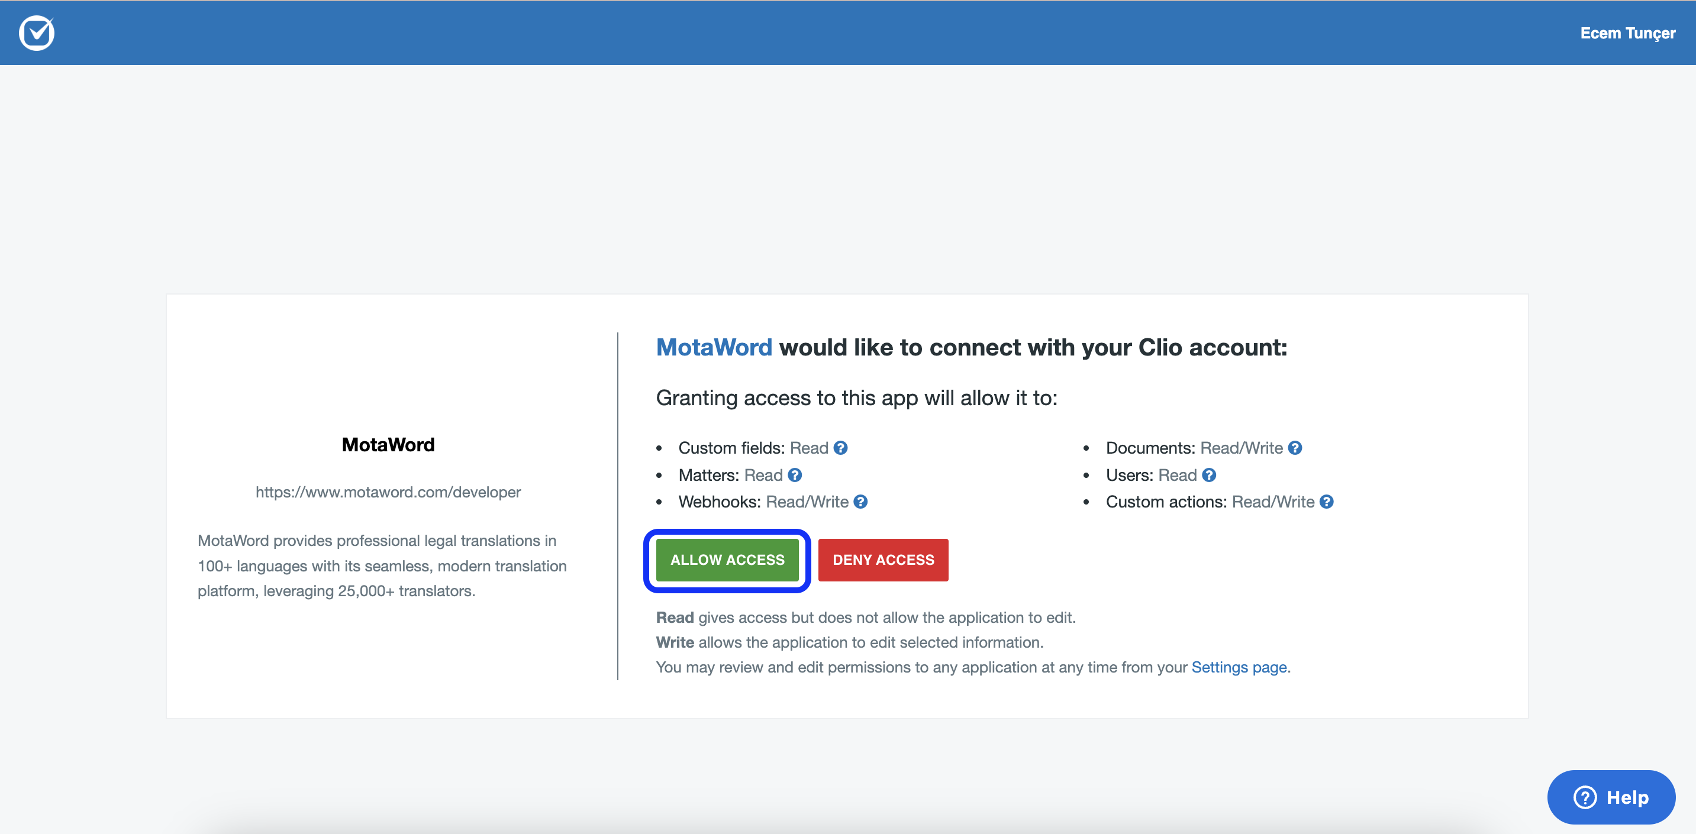Click the bold MotaWord app name
This screenshot has height=834, width=1696.
coord(388,444)
